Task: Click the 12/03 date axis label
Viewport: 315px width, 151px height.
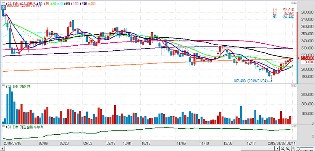Action: point(228,143)
